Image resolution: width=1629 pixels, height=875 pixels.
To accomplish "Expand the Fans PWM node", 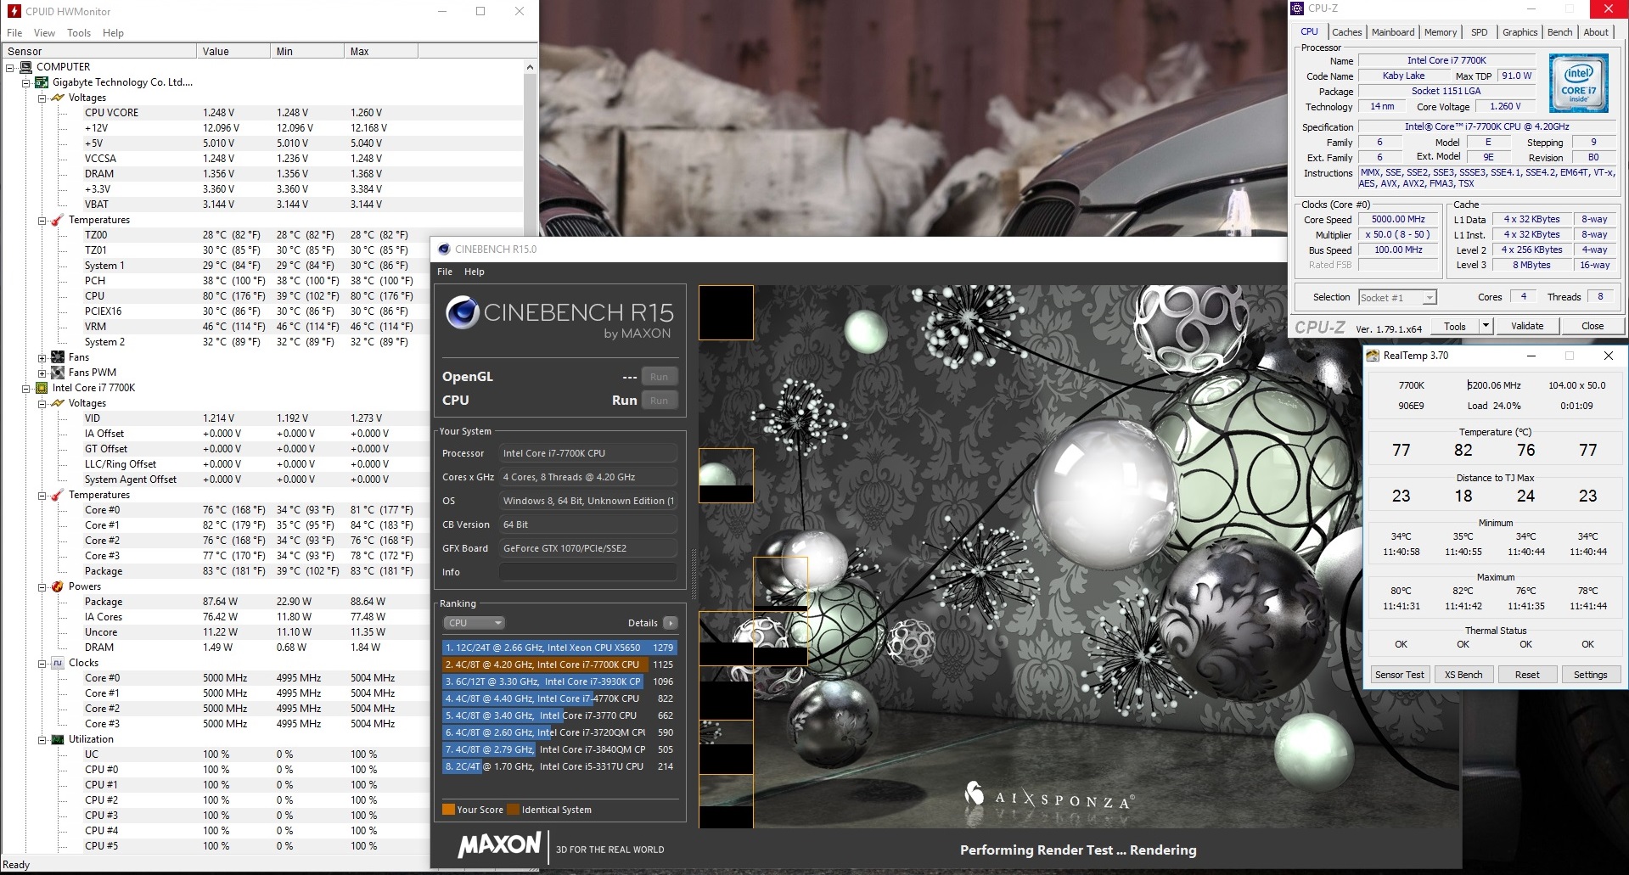I will click(42, 373).
